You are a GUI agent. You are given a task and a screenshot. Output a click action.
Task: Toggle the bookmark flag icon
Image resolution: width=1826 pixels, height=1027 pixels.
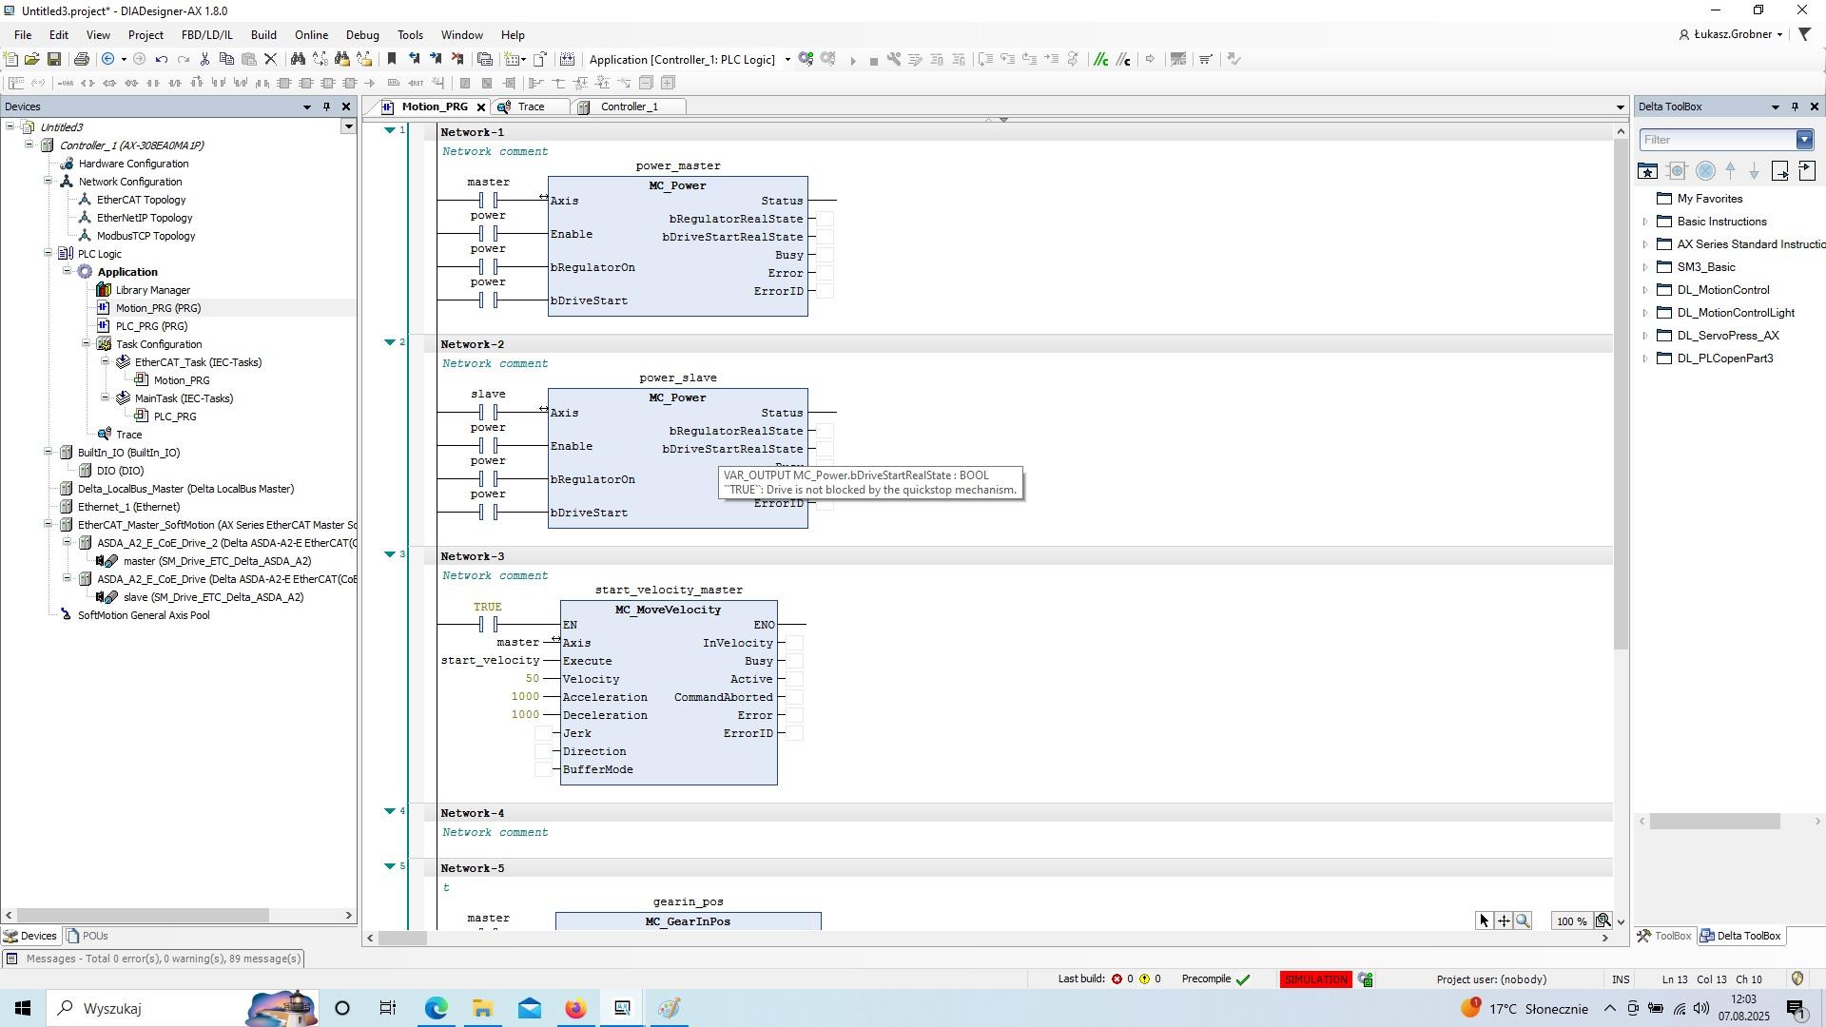[x=391, y=59]
